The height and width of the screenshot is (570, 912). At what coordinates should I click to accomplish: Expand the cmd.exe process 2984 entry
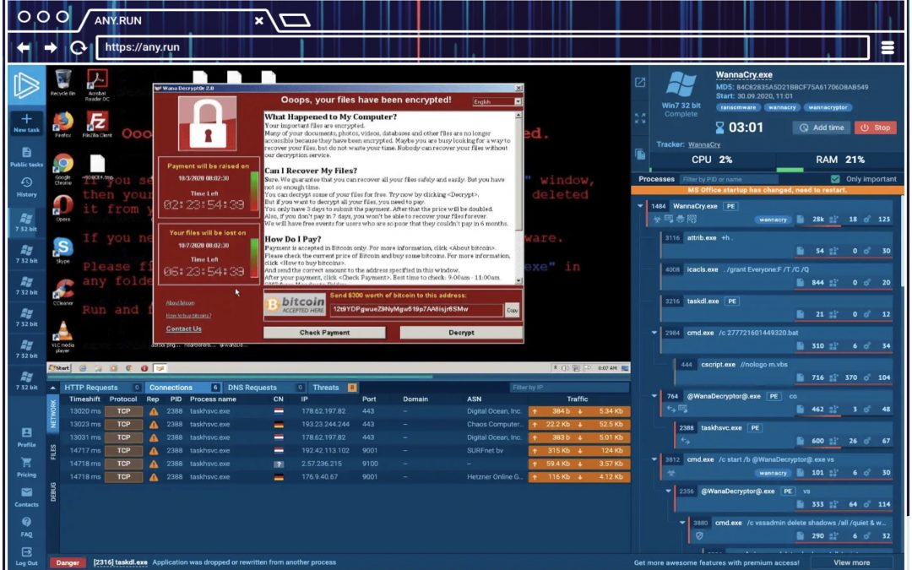653,333
